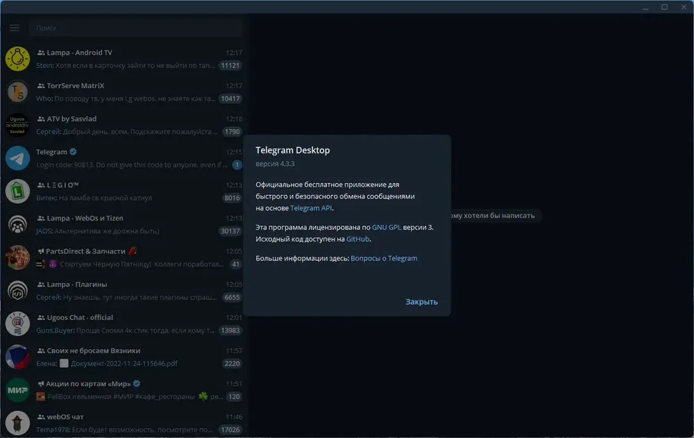
Task: Click the Telegram chat unread badge 1
Action: 237,165
